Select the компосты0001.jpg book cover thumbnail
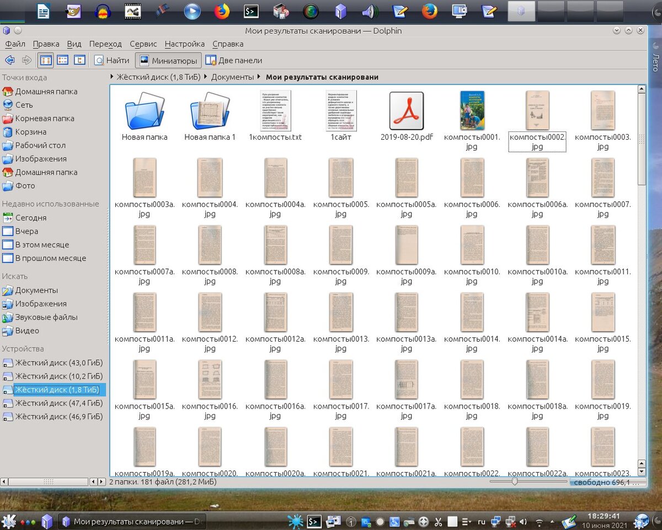 coord(472,110)
